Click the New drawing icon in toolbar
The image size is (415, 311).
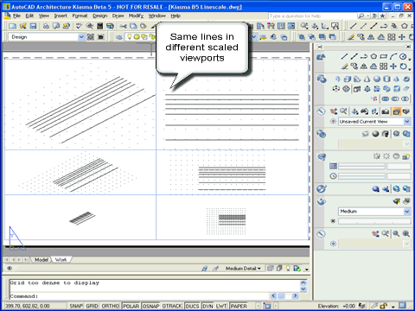(12, 26)
